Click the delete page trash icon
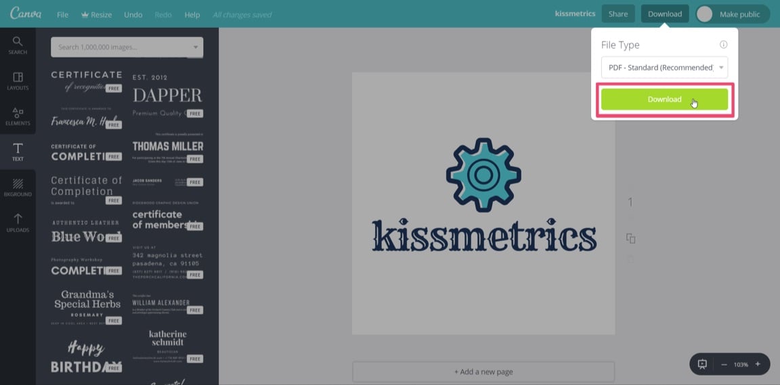780x385 pixels. tap(631, 258)
